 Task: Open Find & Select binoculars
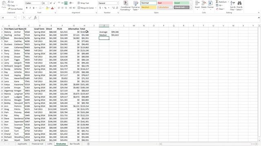(x=239, y=6)
